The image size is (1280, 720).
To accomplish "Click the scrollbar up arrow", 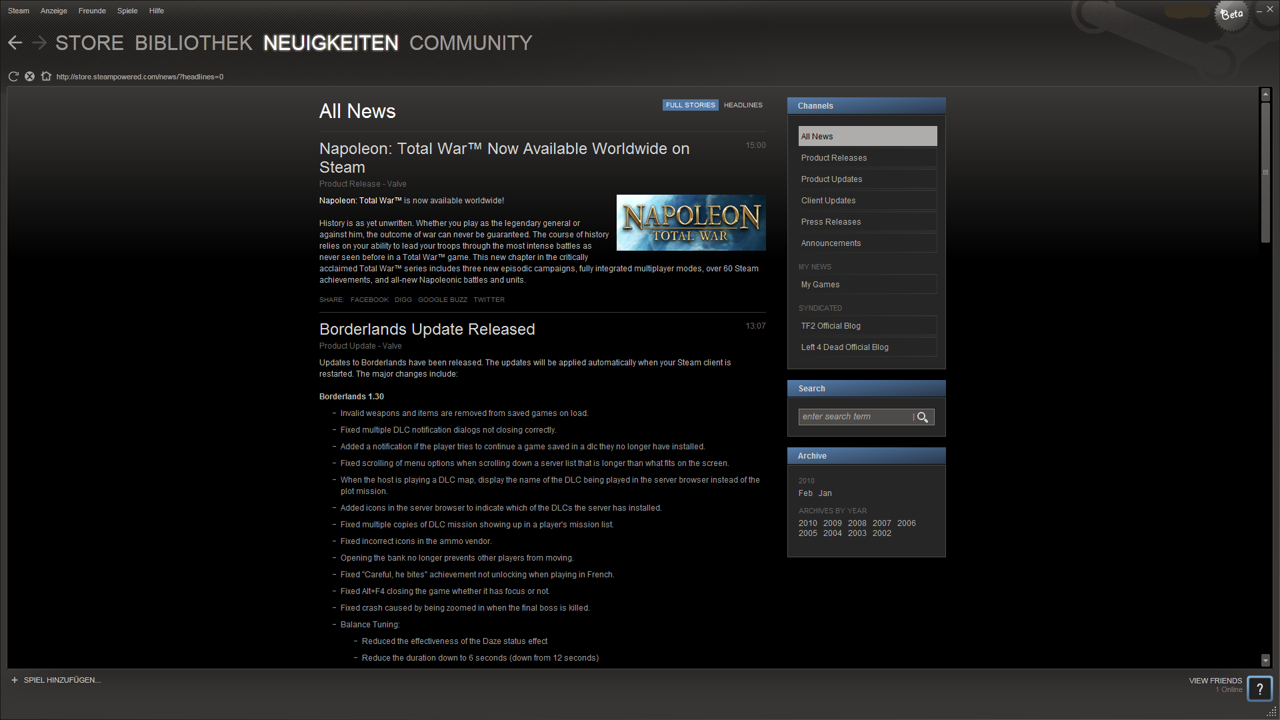I will tap(1265, 95).
